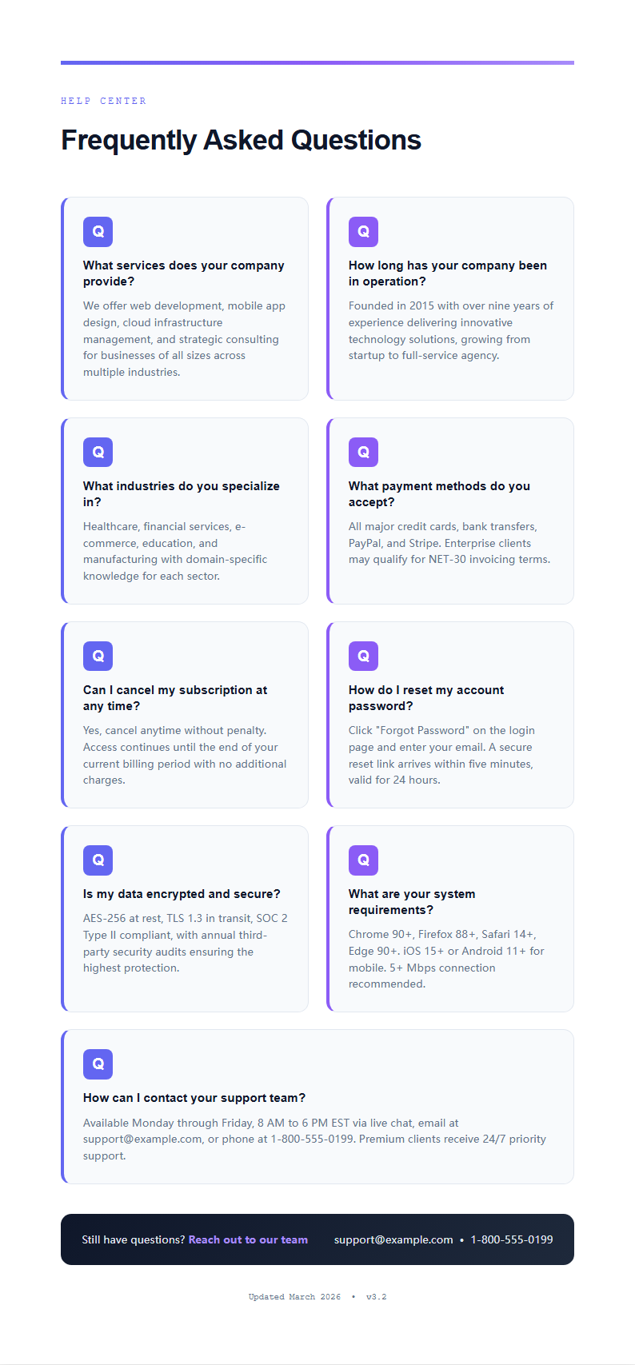Click the Q icon on data encryption card
This screenshot has width=635, height=1365.
tap(98, 860)
